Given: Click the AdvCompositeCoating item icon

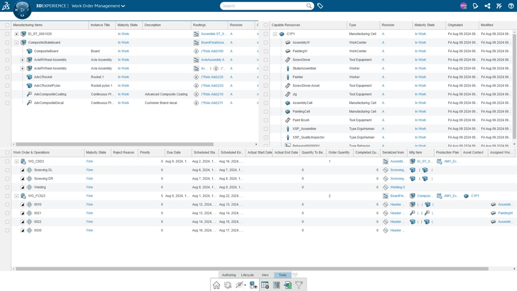Looking at the screenshot, I should [x=29, y=94].
